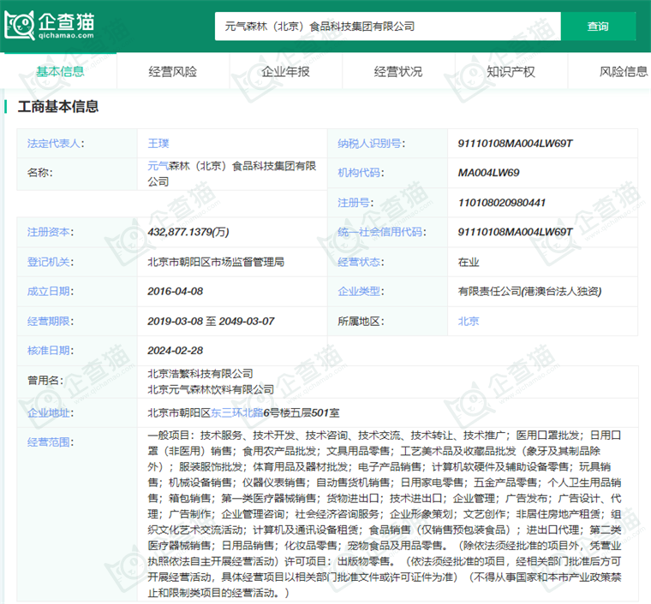Select 有限责任公司(港澳台法人独资) text
This screenshot has height=604, width=651.
tap(529, 292)
